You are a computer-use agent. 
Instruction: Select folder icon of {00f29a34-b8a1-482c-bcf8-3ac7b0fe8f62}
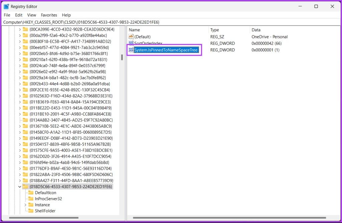tap(25, 78)
